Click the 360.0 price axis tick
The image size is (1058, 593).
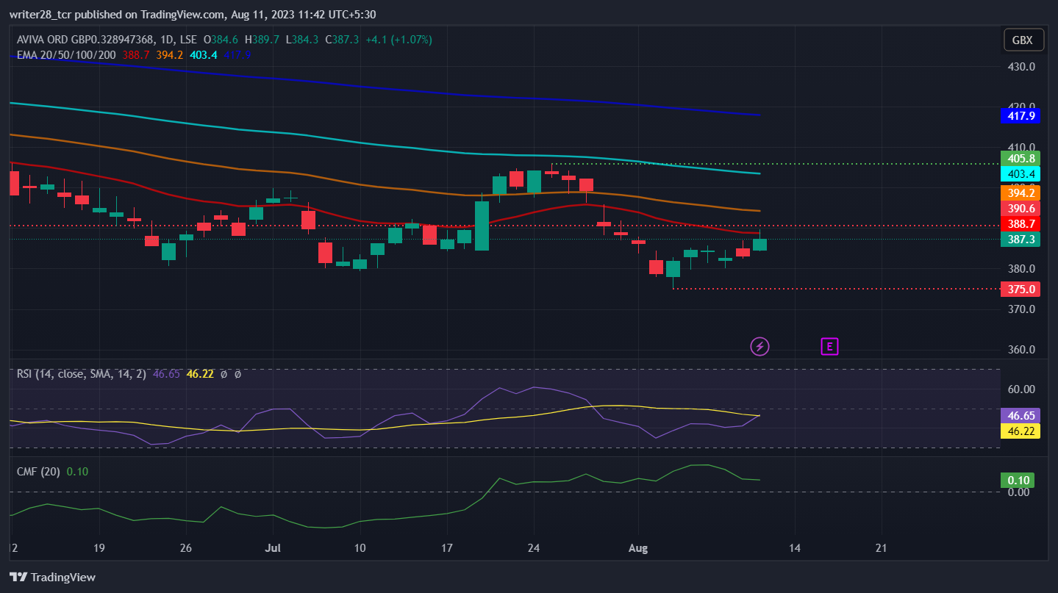[x=1022, y=350]
